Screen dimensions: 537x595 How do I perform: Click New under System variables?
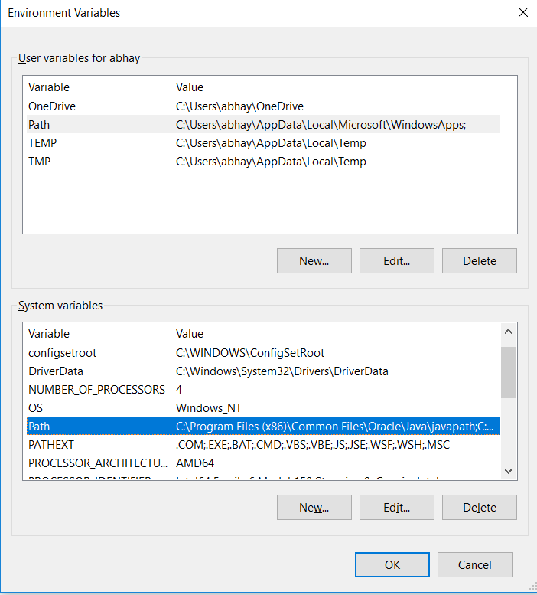(314, 508)
